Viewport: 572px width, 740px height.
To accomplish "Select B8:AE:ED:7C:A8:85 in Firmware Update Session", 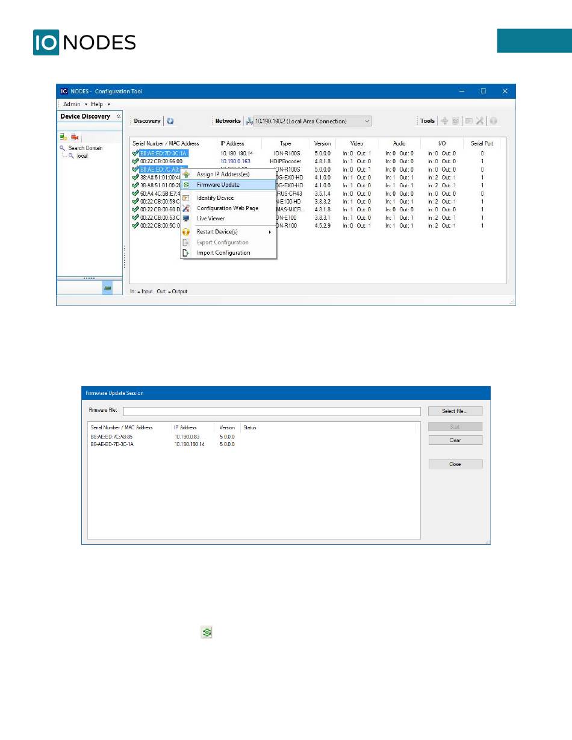I will (112, 437).
